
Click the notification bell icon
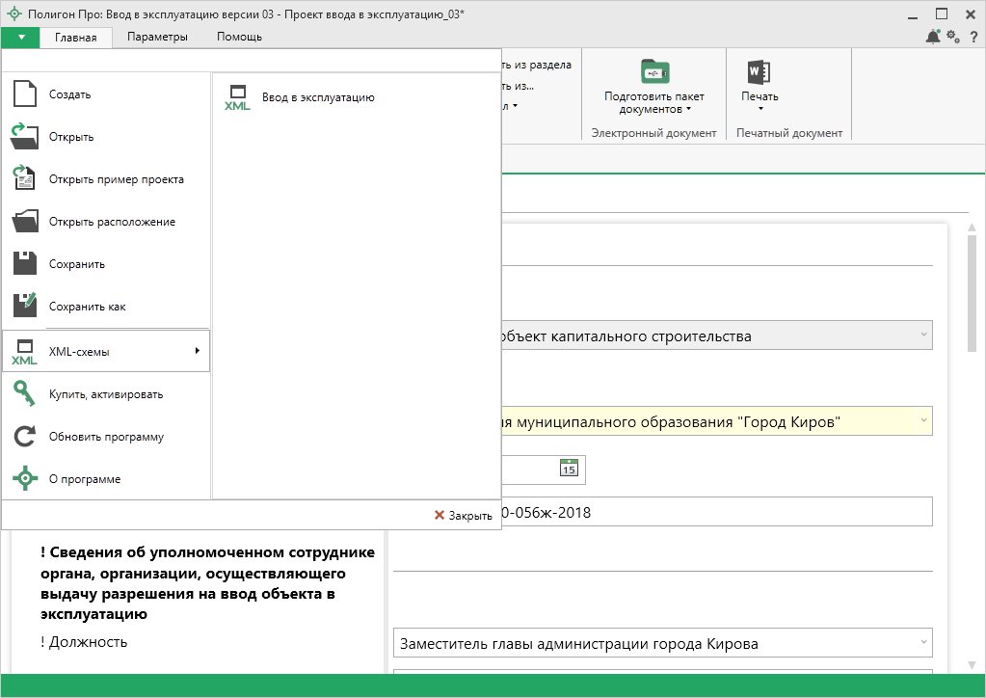click(x=932, y=37)
